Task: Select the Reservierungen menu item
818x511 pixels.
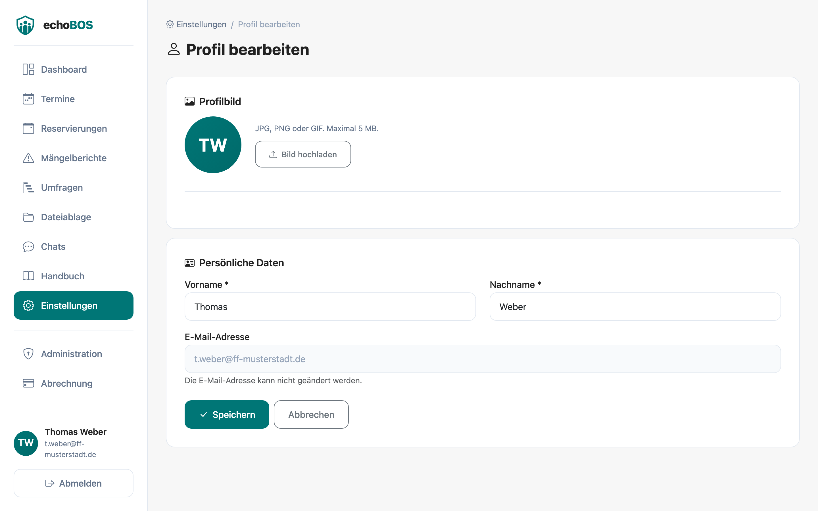Action: 73,128
